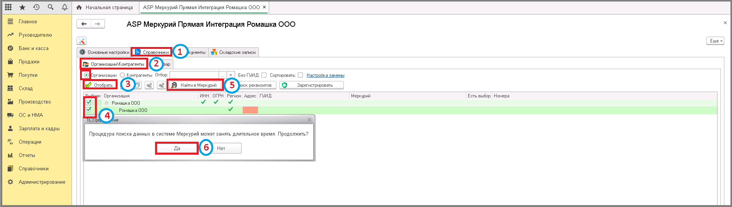Uncheck the child Ромашка ООО row checkbox

(89, 110)
